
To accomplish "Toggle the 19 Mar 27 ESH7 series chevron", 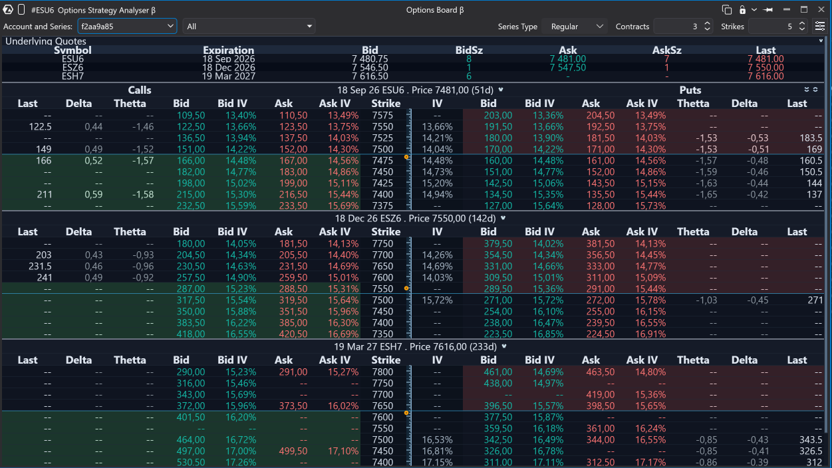I will click(x=504, y=346).
